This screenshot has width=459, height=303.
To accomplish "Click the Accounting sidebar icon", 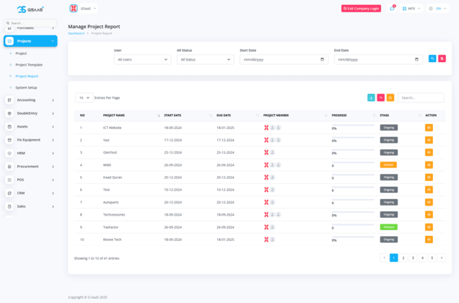I will click(x=9, y=100).
